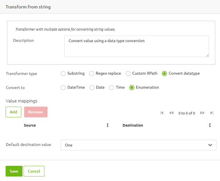Go to next page of mappings
Viewport: 220px width, 181px height.
coord(202,113)
